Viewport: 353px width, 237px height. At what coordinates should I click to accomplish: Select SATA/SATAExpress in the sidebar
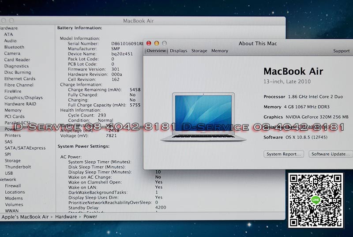[25, 148]
